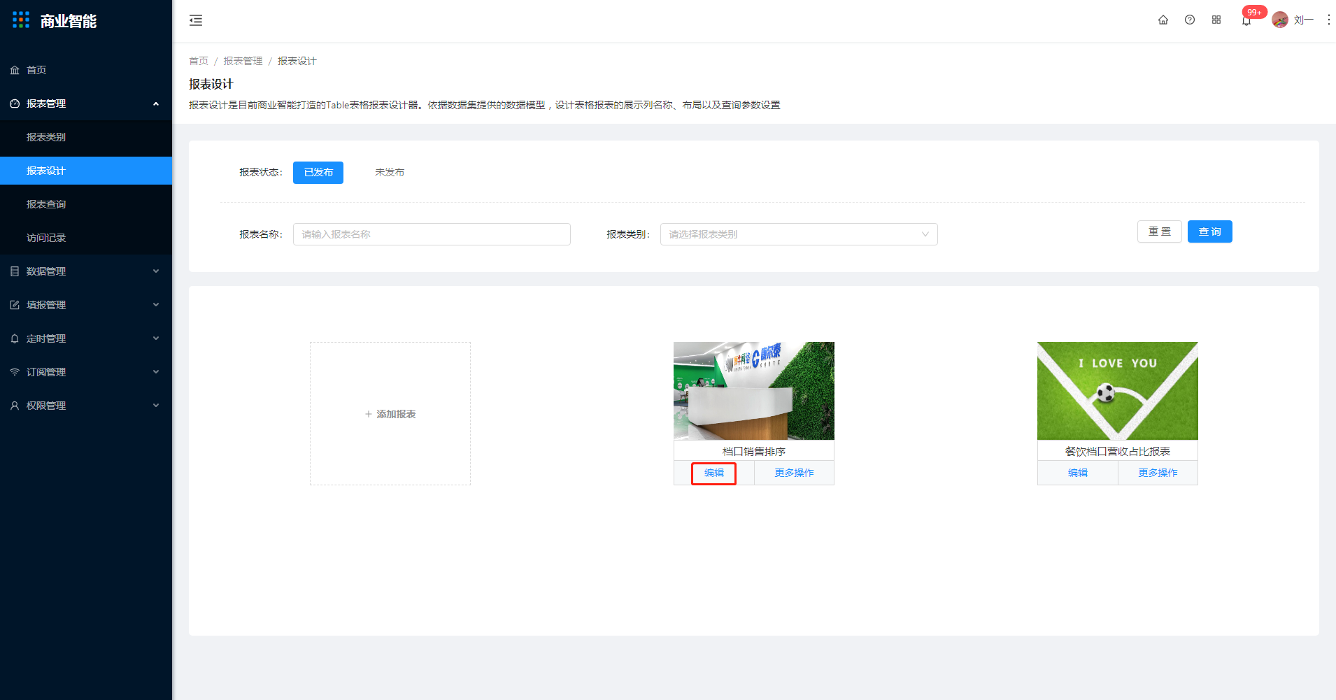Click the 商业智能 app logo grid icon

(21, 20)
